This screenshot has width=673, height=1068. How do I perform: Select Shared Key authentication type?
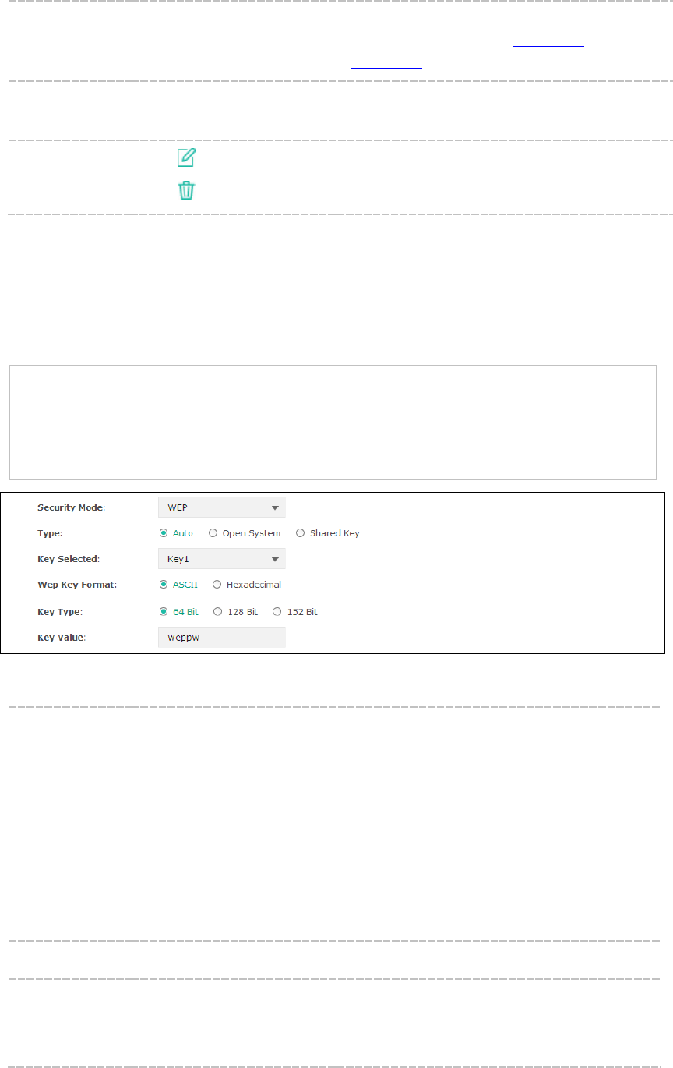coord(301,533)
